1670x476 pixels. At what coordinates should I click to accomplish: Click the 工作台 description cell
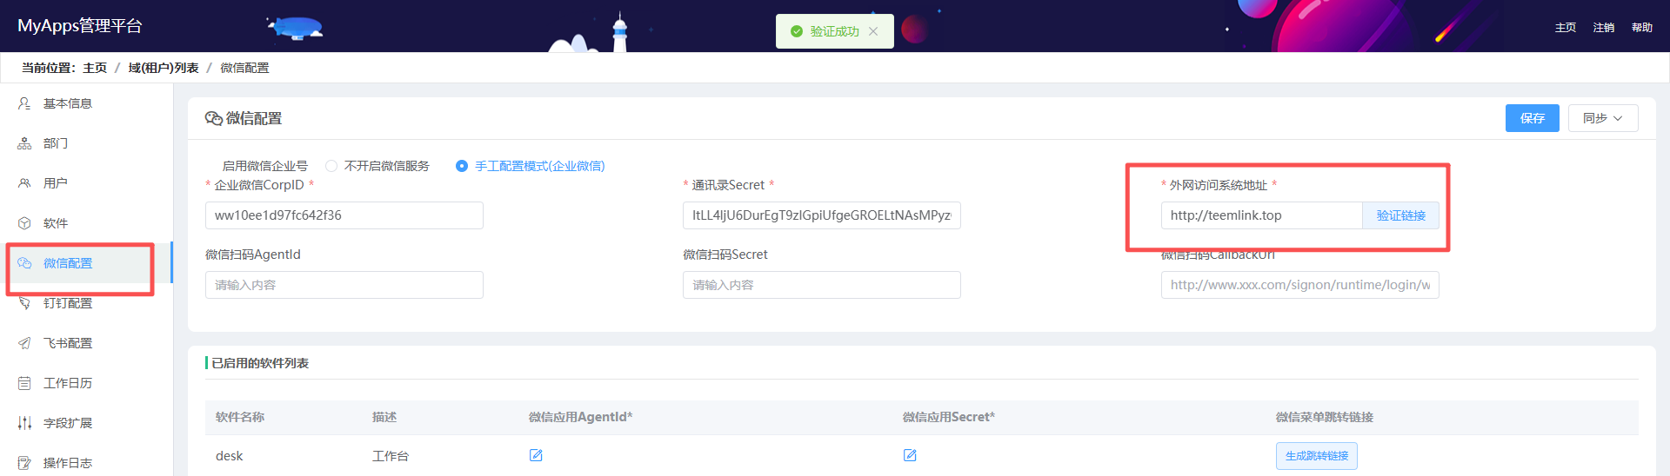click(x=391, y=456)
